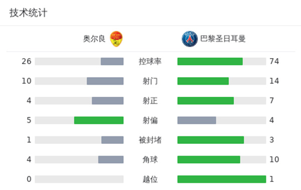Select the 射正 statistic label

coord(150,101)
